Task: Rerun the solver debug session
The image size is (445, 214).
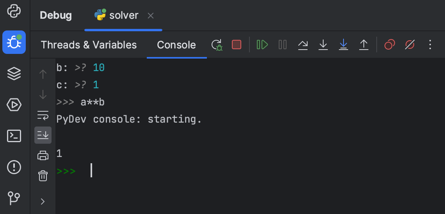Action: tap(217, 45)
